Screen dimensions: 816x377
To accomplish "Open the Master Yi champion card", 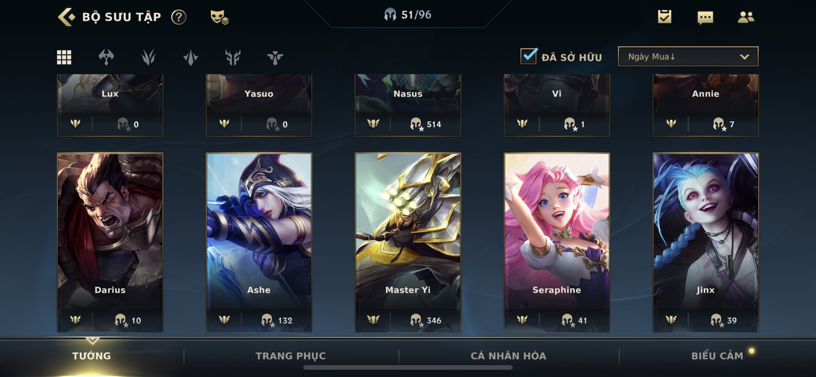I will click(408, 242).
